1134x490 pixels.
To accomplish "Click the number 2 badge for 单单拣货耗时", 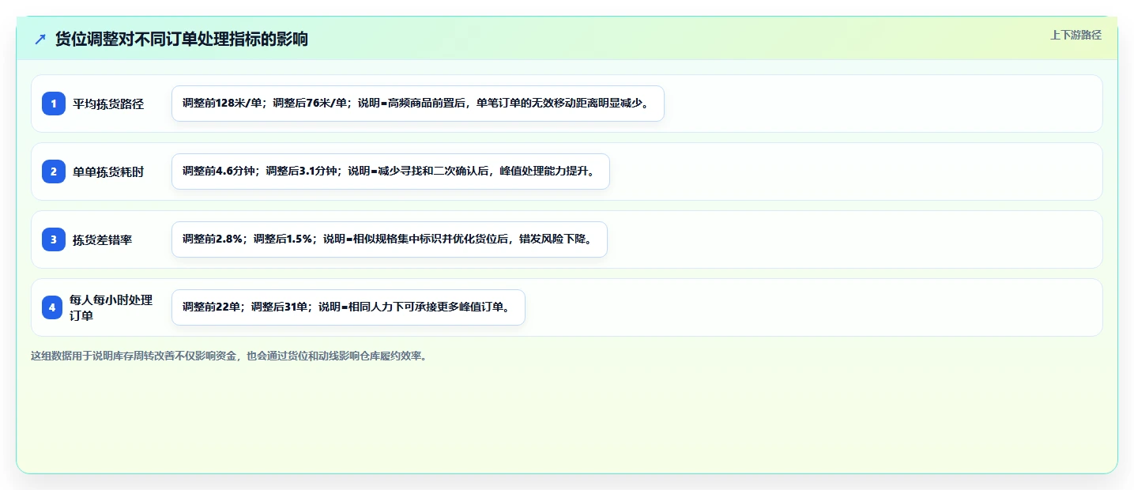I will click(x=54, y=171).
